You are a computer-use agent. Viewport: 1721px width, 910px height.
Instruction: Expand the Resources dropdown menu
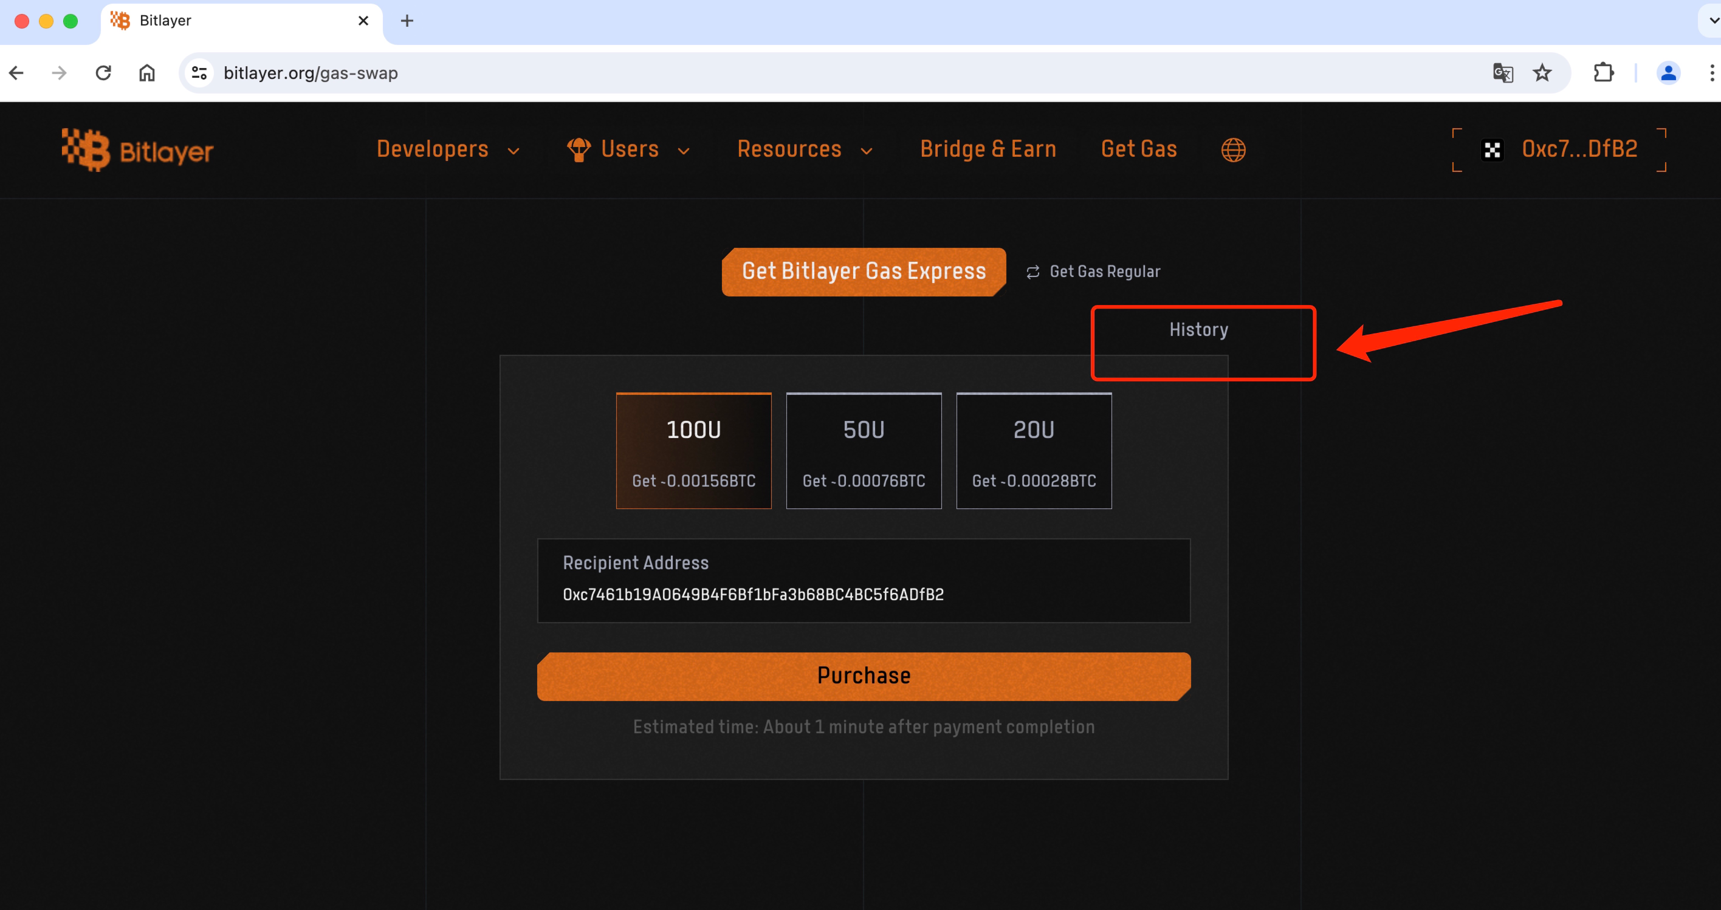pyautogui.click(x=805, y=149)
